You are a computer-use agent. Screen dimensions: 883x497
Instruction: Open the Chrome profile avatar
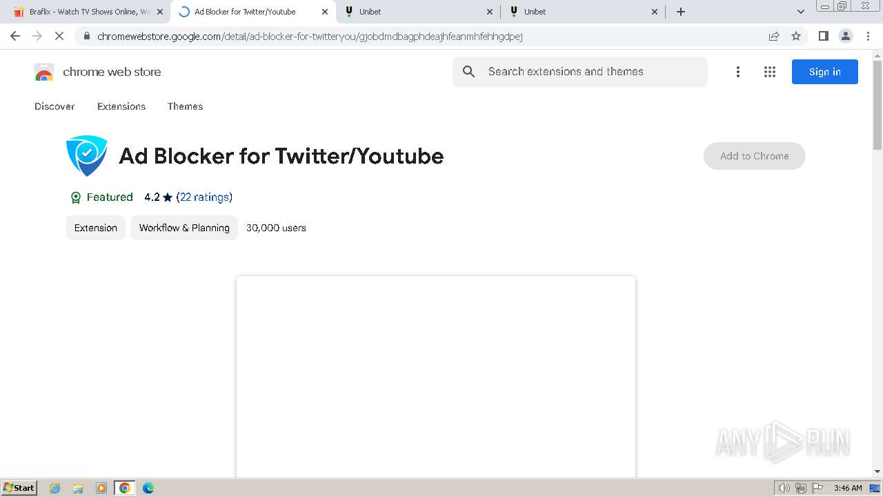point(845,36)
